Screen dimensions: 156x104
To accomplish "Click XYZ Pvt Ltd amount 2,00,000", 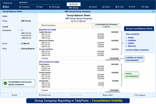I will [101, 85].
